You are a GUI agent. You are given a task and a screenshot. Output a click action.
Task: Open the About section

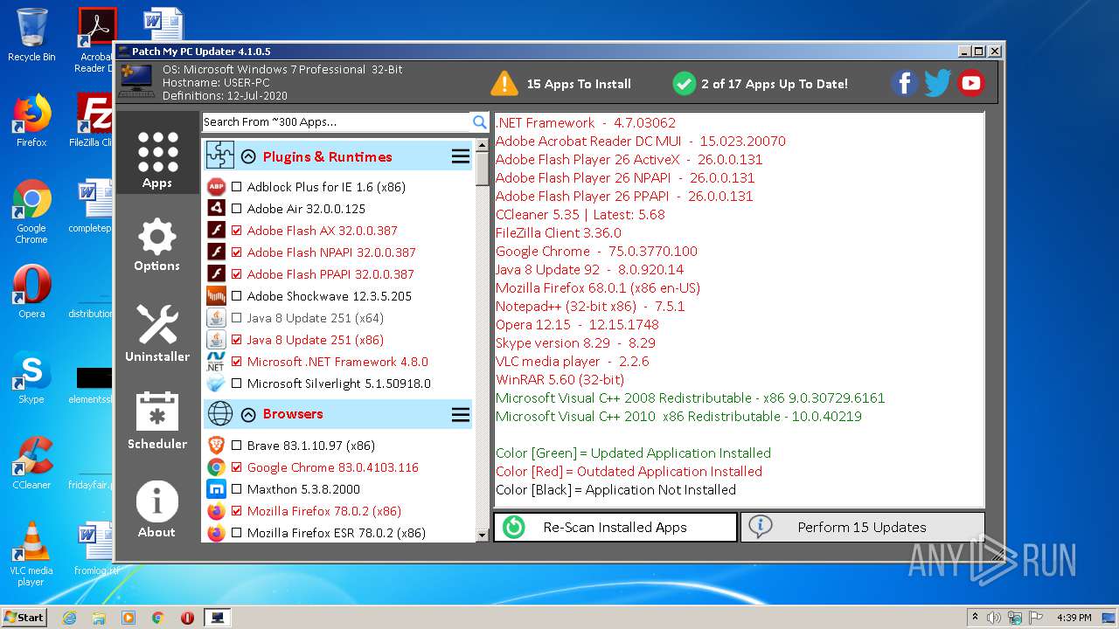(157, 508)
